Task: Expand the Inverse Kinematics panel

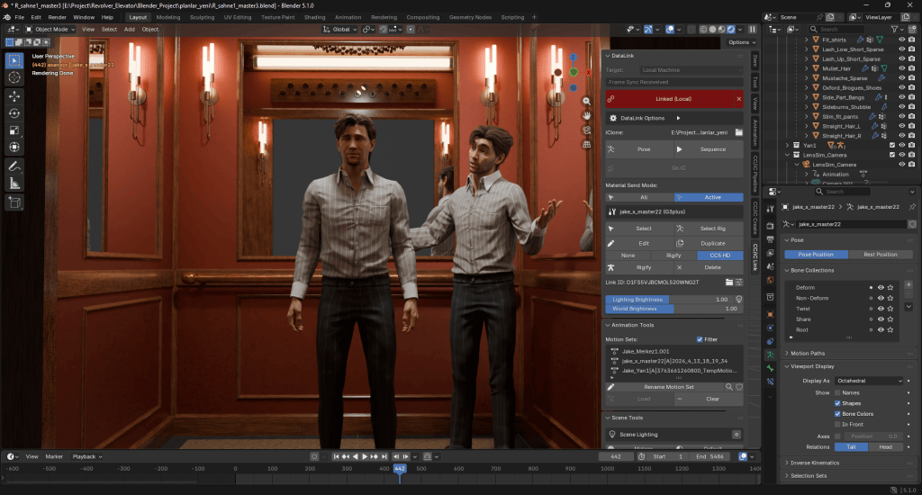Action: tap(814, 463)
